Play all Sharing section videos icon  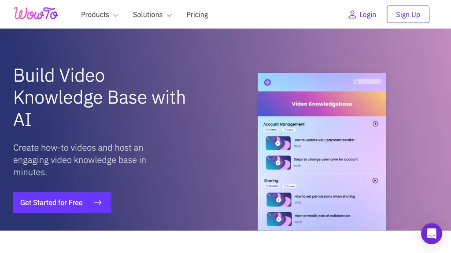[x=375, y=180]
